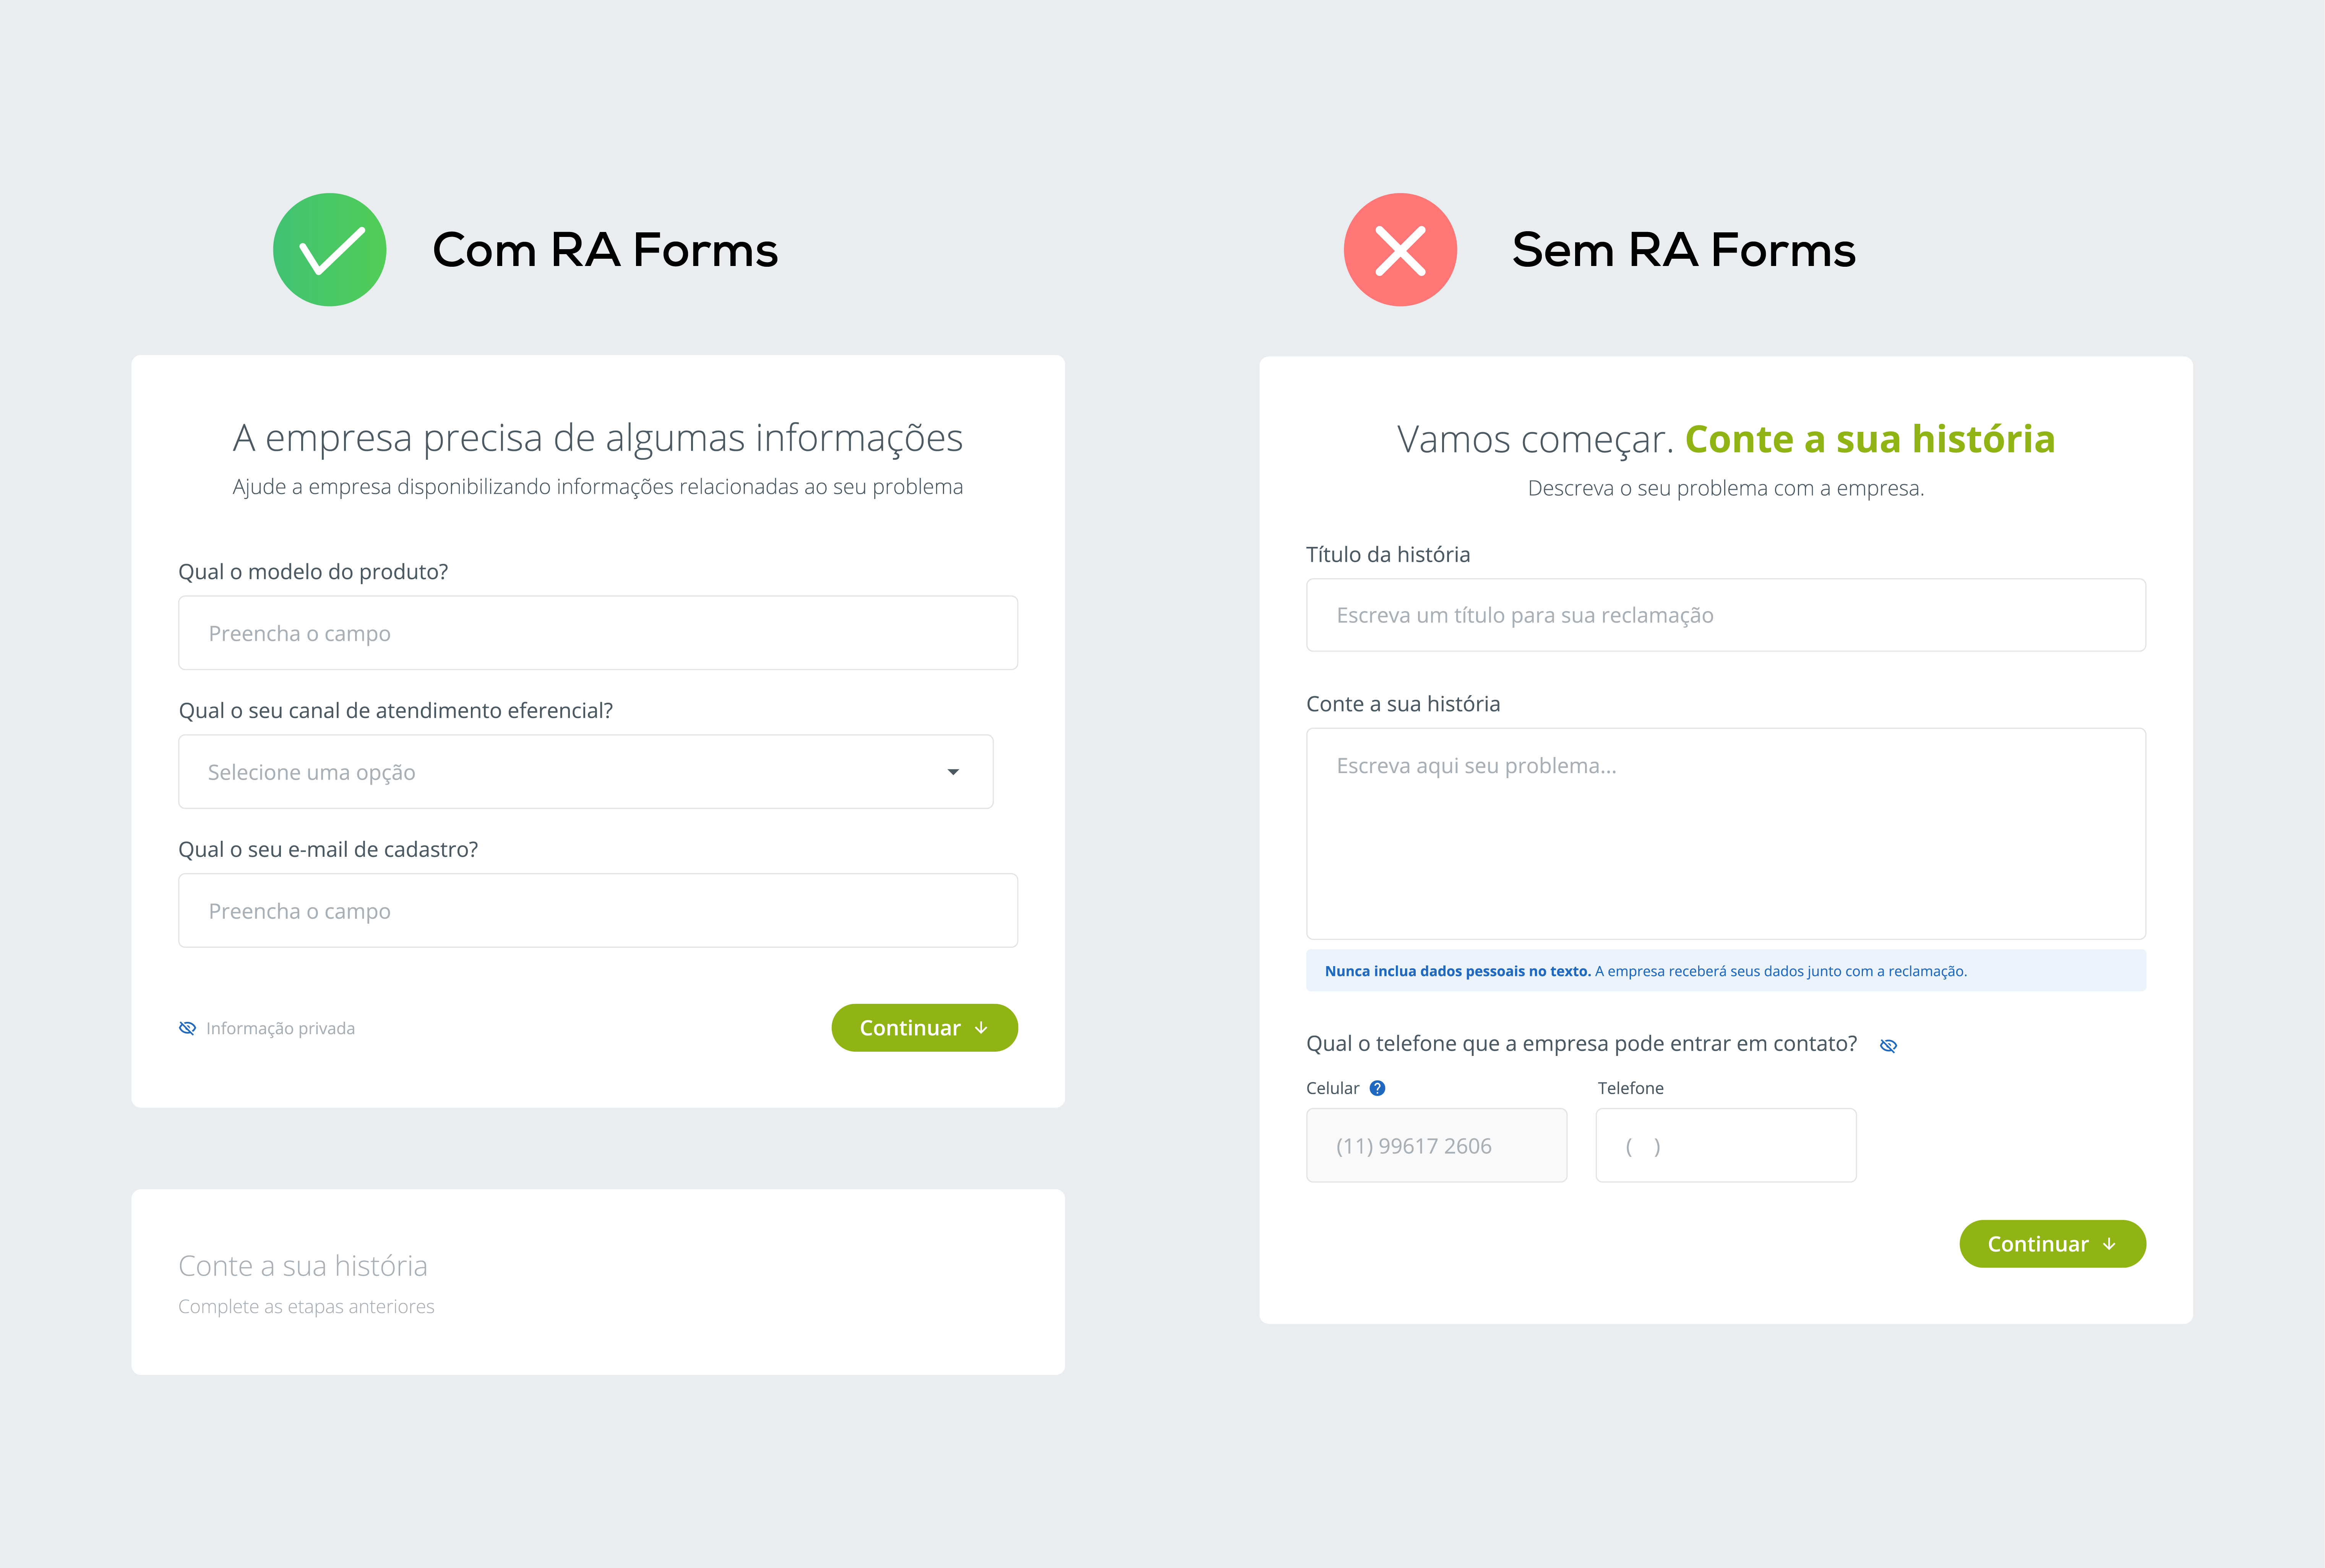Open the help tooltip next to the Celular label
Viewport: 2325px width, 1568px height.
pyautogui.click(x=1377, y=1088)
